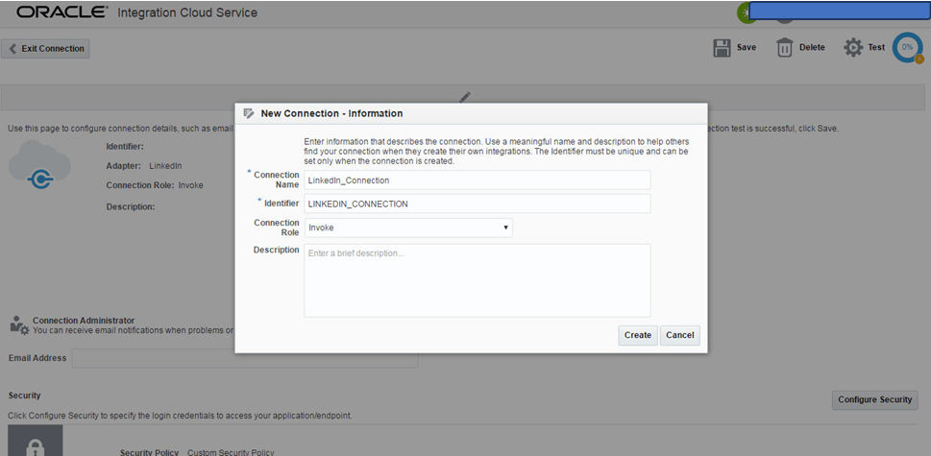Click the Email Address input field

coord(245,358)
